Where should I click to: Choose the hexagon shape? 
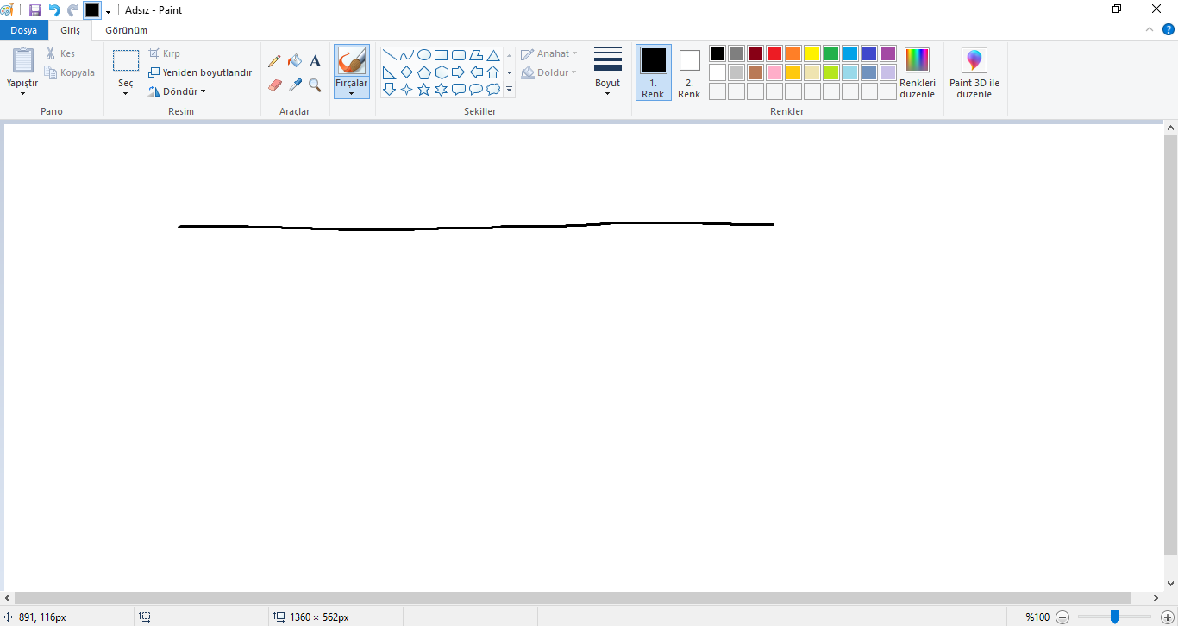point(442,72)
